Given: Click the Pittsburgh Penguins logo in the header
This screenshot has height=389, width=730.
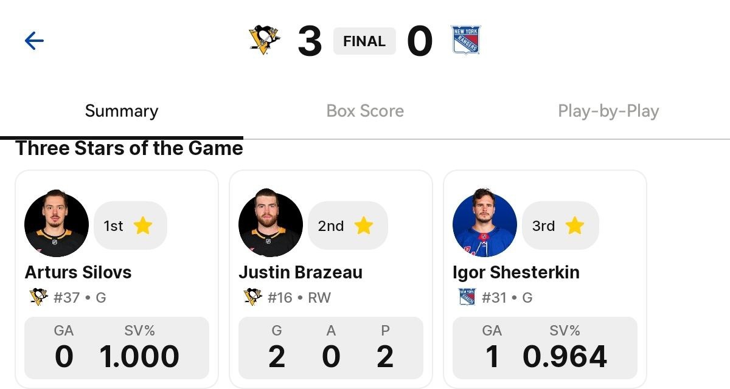Looking at the screenshot, I should 264,41.
